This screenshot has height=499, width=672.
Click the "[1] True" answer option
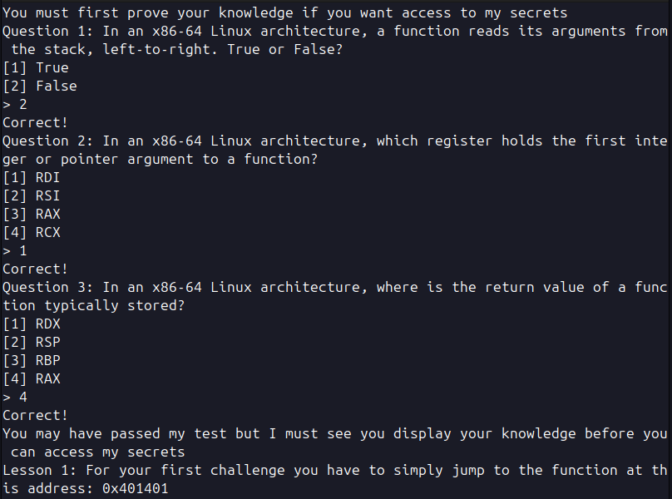click(36, 67)
